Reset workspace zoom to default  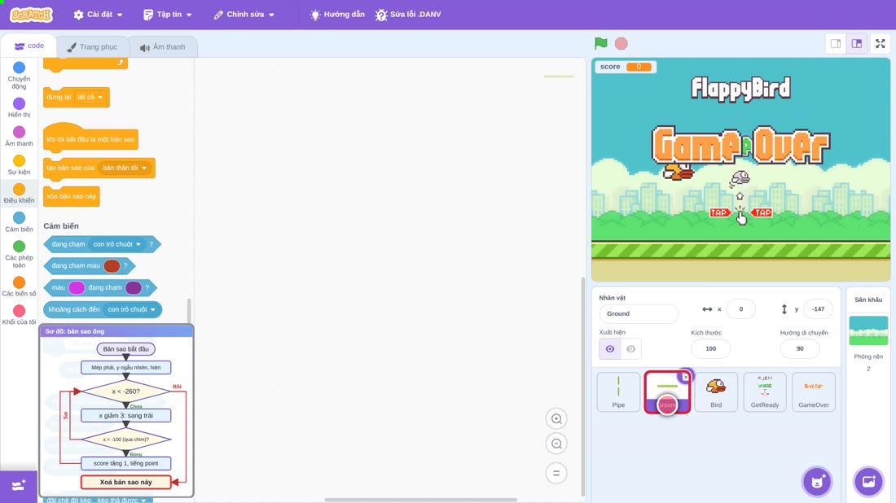[x=556, y=473]
